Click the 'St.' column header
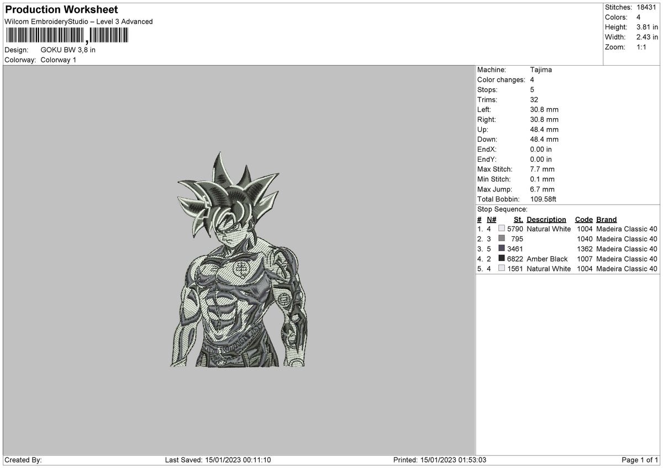This screenshot has width=663, height=468. [518, 220]
